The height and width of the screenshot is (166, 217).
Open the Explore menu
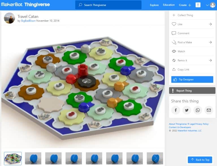154,5
